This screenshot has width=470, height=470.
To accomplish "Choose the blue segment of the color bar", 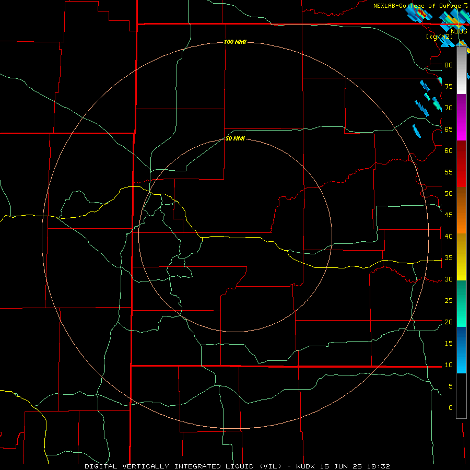I will click(461, 350).
